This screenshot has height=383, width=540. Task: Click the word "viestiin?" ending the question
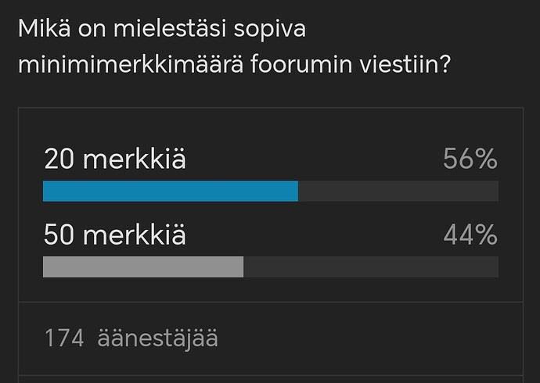tap(405, 64)
